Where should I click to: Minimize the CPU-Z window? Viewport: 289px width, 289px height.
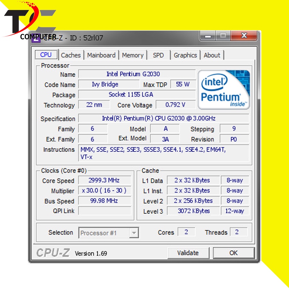[208, 35]
